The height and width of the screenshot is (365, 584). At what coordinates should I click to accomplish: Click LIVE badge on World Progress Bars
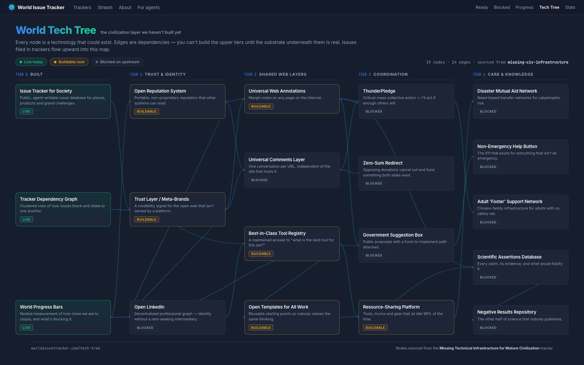point(26,328)
